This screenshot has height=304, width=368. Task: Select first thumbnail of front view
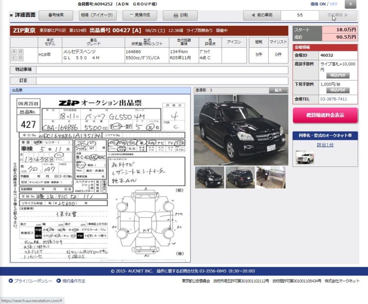coord(209,178)
